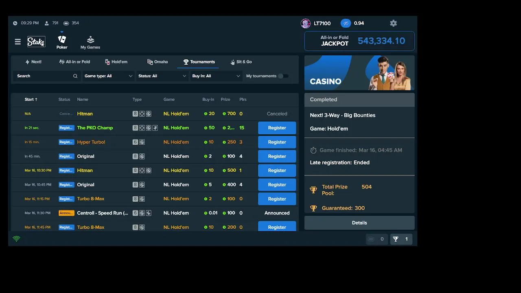Open the hamburger menu
This screenshot has height=293, width=521.
pos(18,42)
